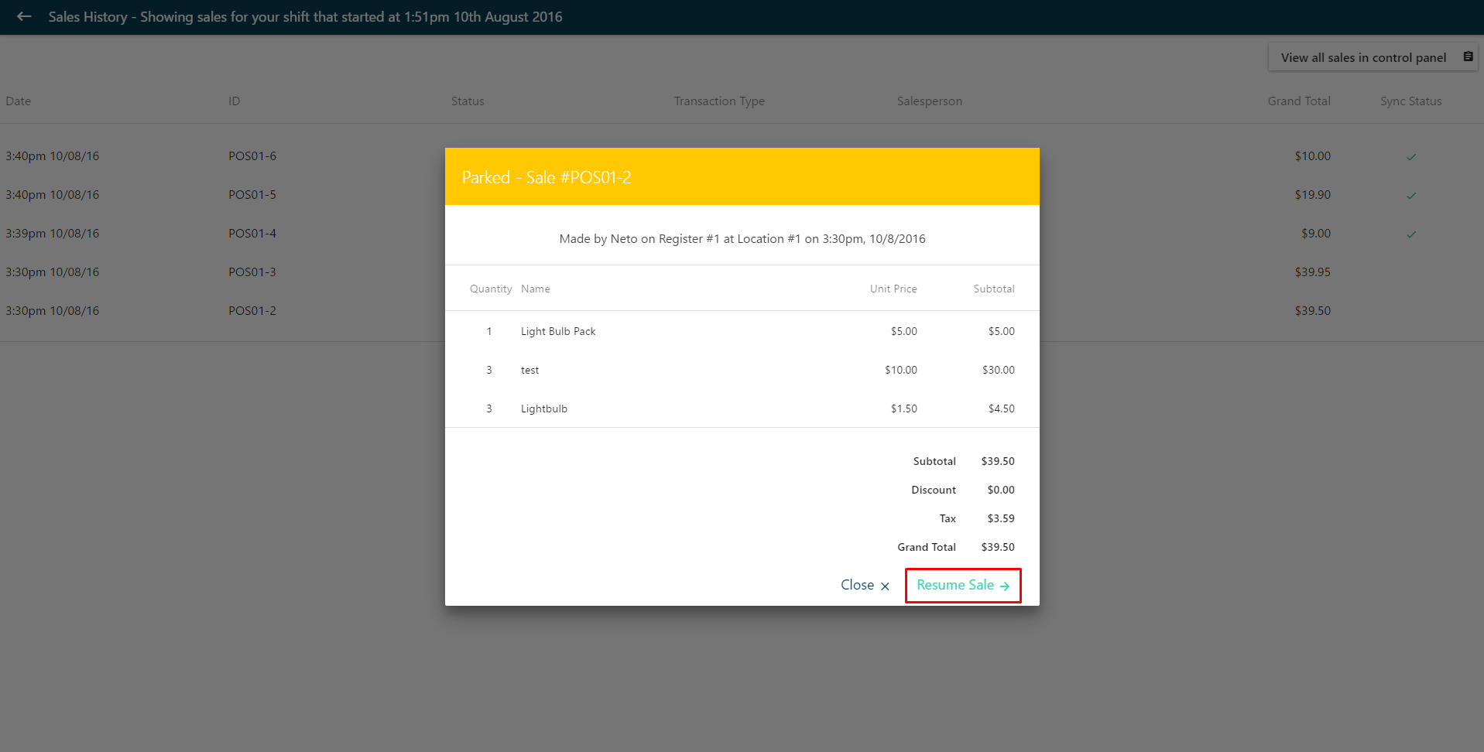This screenshot has width=1484, height=752.
Task: Click the Light Bulb Pack item name
Action: point(558,331)
